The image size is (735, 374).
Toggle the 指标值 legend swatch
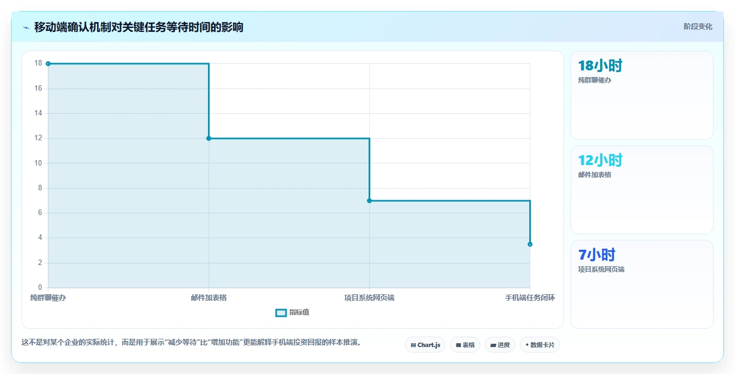281,312
